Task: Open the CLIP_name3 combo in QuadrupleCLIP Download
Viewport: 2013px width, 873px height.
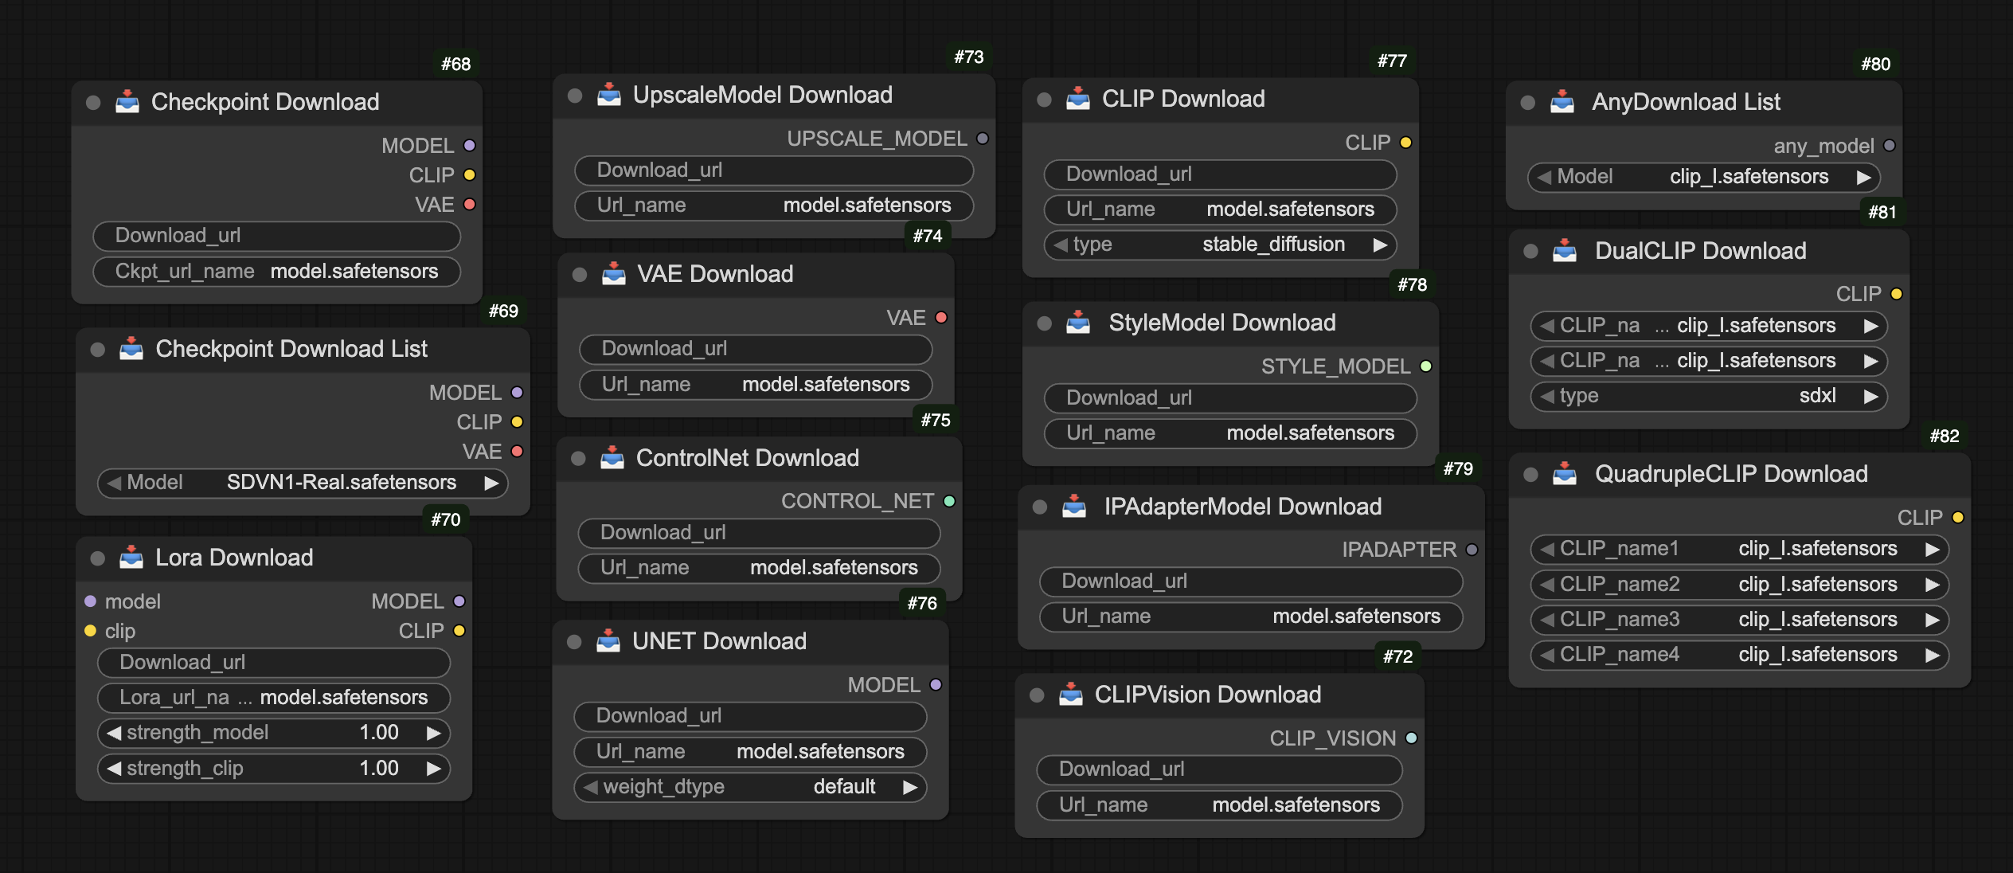Action: (1740, 620)
